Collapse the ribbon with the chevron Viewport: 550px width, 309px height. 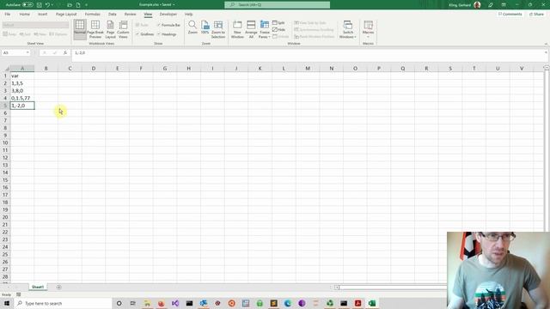[x=546, y=44]
